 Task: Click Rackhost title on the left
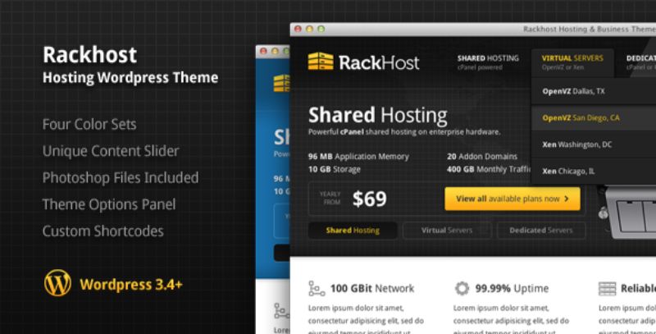[x=90, y=55]
